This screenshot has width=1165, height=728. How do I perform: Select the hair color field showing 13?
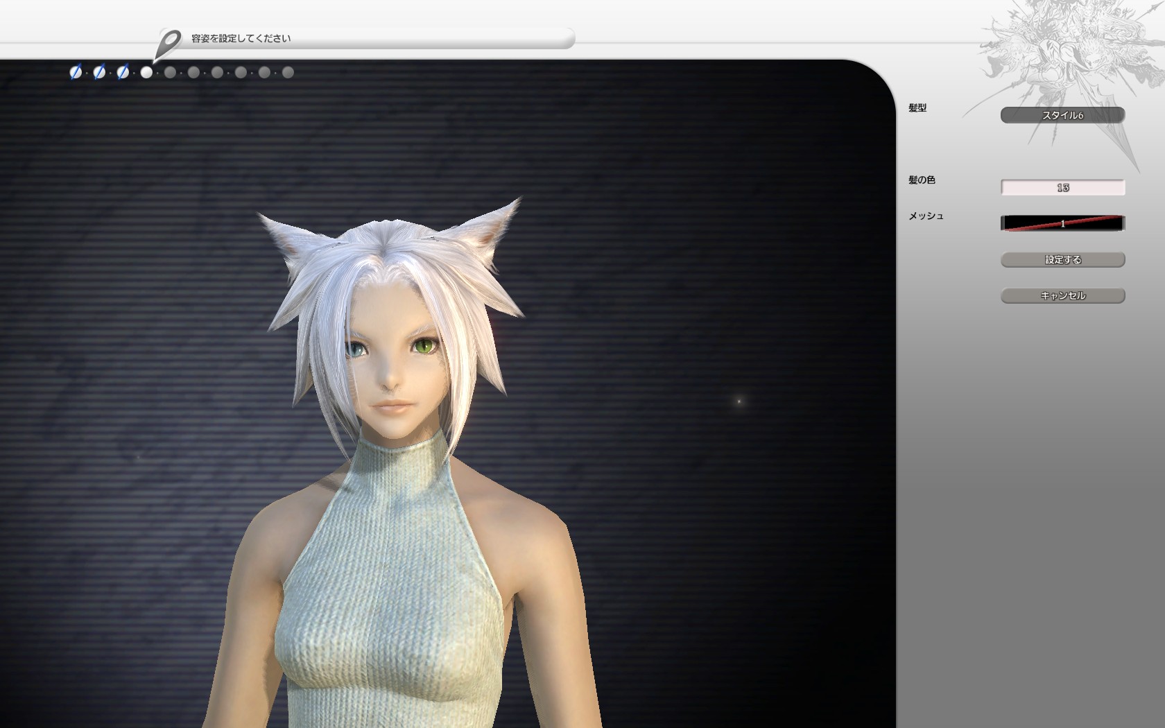coord(1062,187)
